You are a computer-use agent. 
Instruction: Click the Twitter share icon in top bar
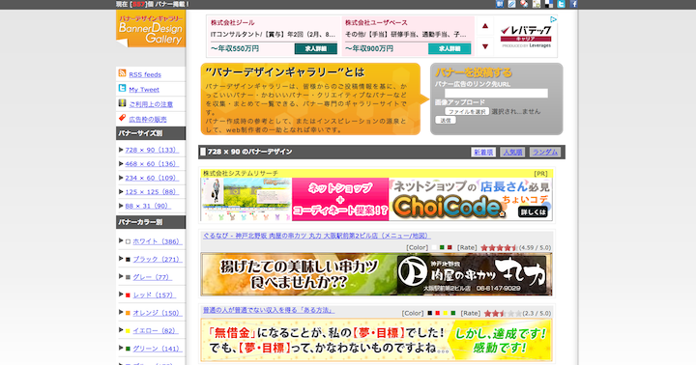click(561, 4)
